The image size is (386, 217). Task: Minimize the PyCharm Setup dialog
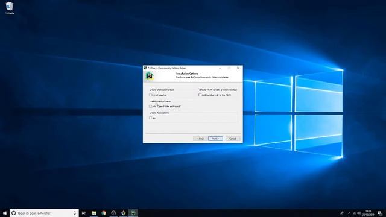pyautogui.click(x=220, y=68)
